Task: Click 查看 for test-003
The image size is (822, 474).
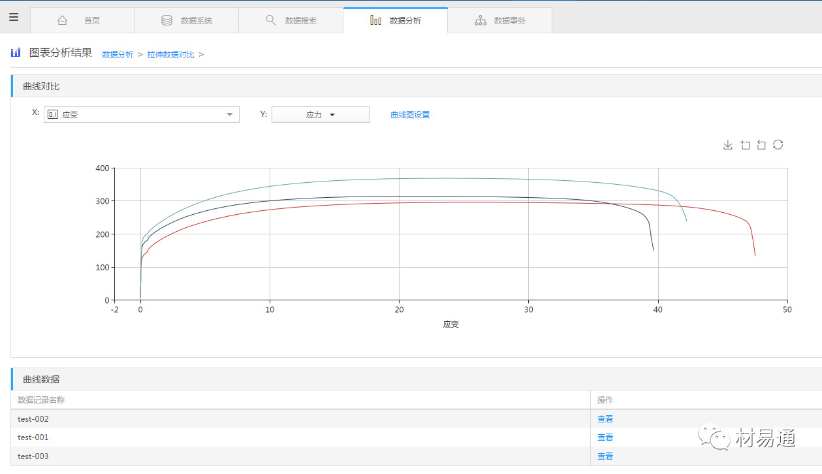Action: [605, 456]
